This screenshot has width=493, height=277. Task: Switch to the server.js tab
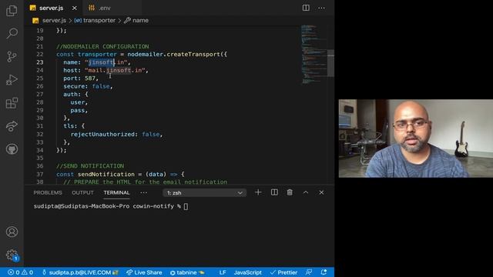pos(52,8)
